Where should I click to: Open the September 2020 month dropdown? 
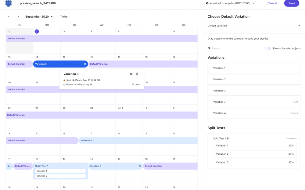coord(39,17)
